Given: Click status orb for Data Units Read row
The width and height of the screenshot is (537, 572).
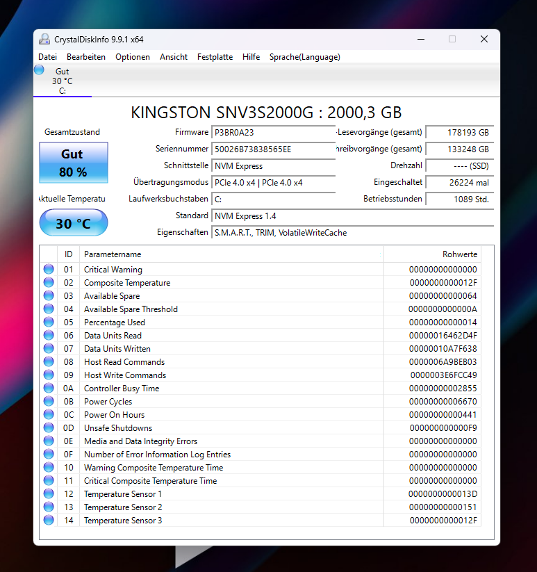Looking at the screenshot, I should coord(49,335).
